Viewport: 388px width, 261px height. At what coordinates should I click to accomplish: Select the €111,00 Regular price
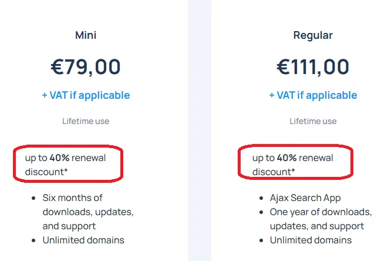pos(313,67)
